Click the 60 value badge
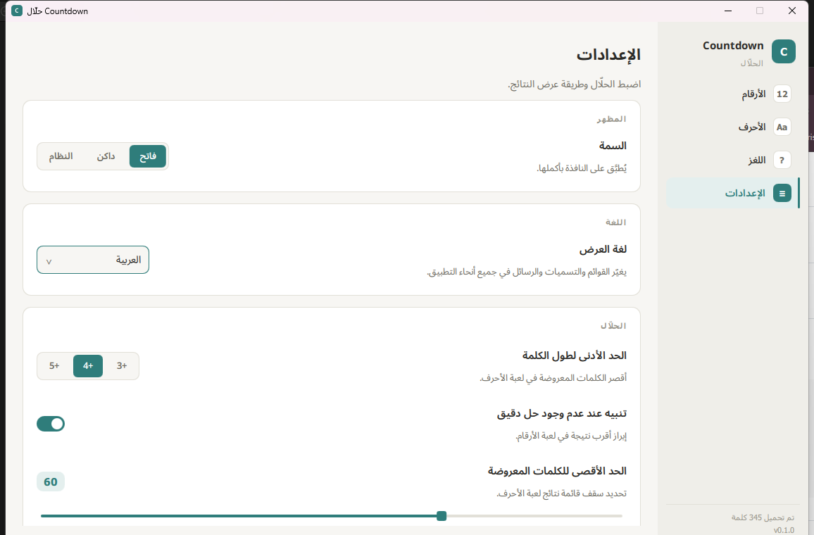 coord(51,482)
